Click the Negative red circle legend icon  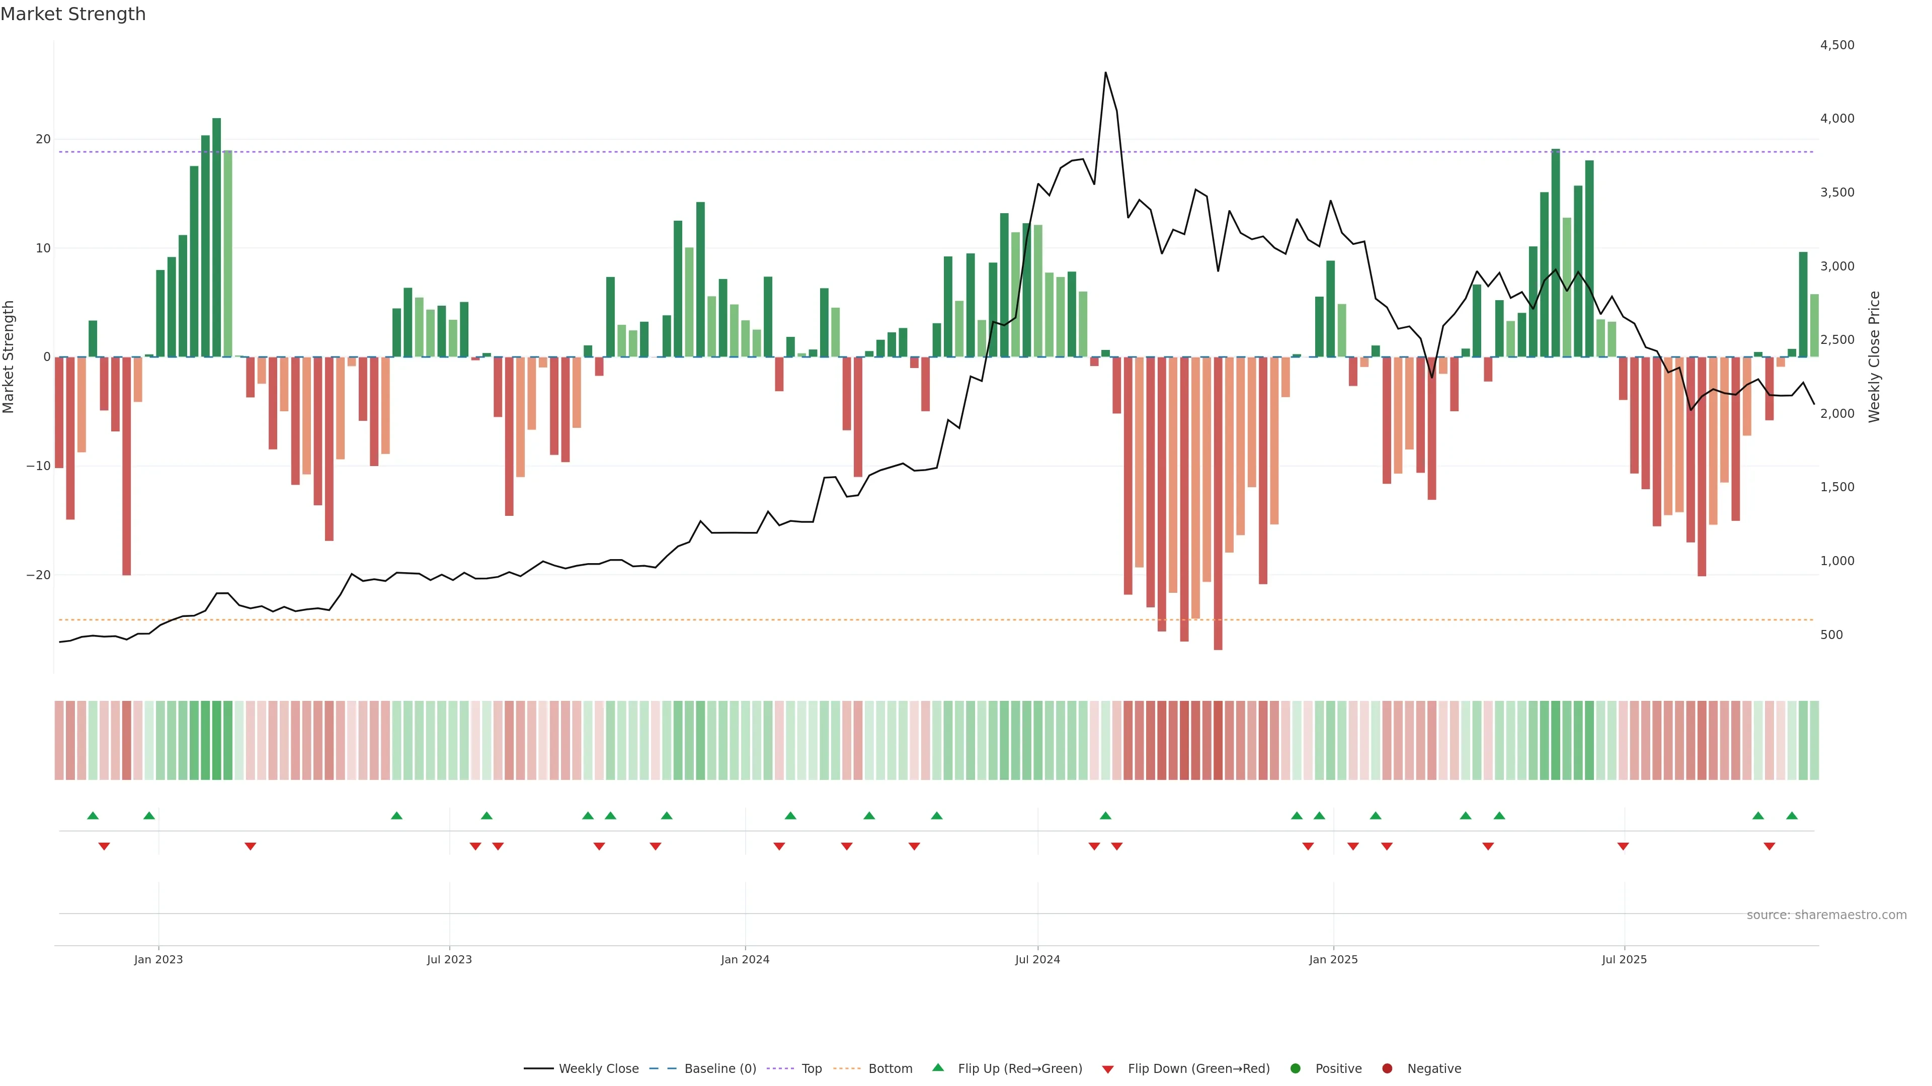1387,1069
